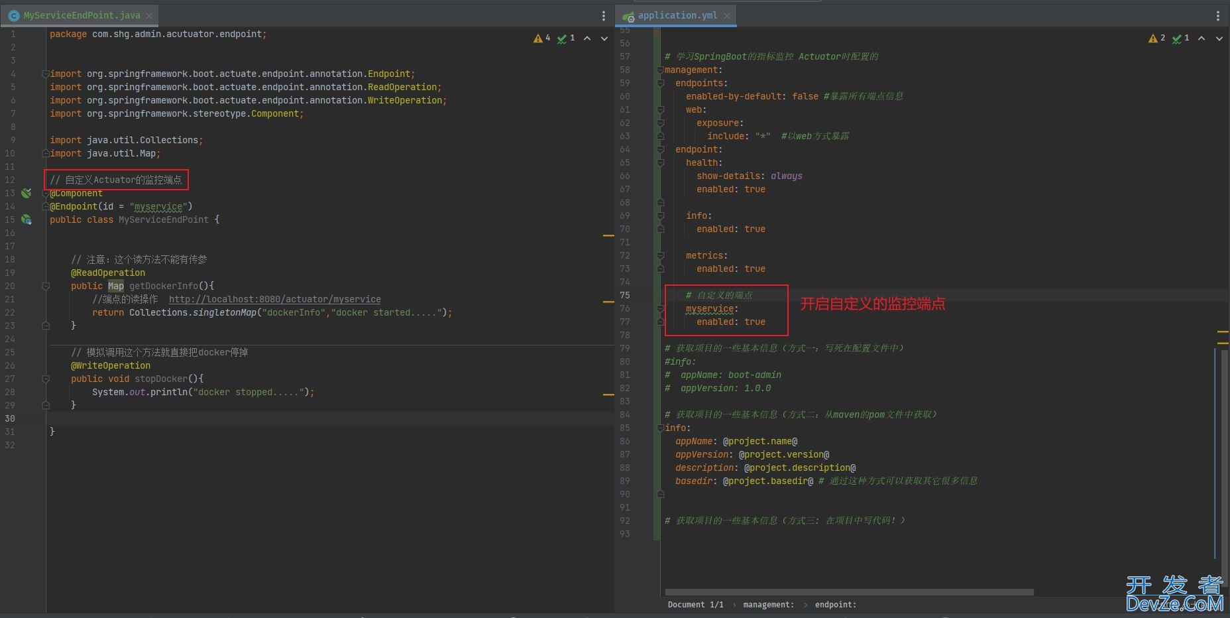1230x618 pixels.
Task: Go to the next highlighted problem in application.yml
Action: tap(1219, 38)
